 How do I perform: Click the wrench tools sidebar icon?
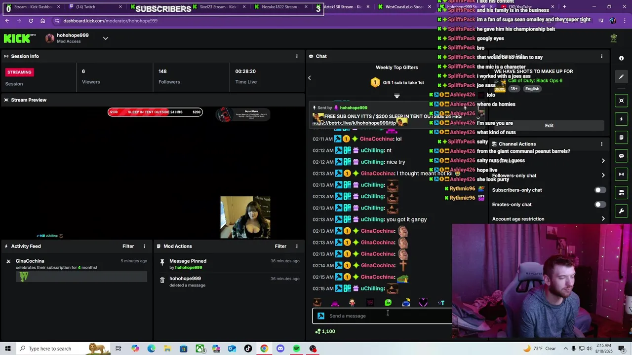pos(621,211)
